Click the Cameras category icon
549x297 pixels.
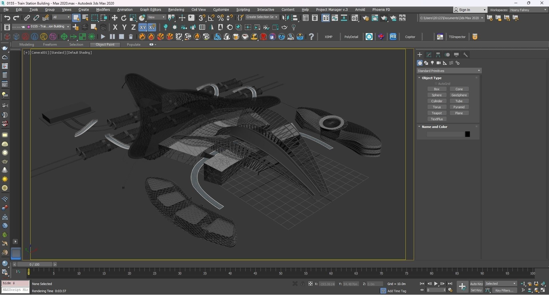(x=439, y=63)
